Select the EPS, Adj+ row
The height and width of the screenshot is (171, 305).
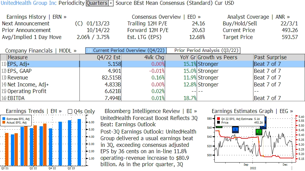(152, 64)
